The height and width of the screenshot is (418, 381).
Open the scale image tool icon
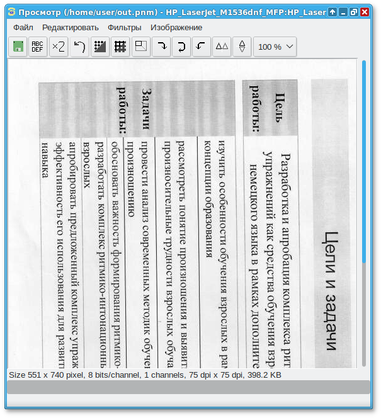pos(141,47)
